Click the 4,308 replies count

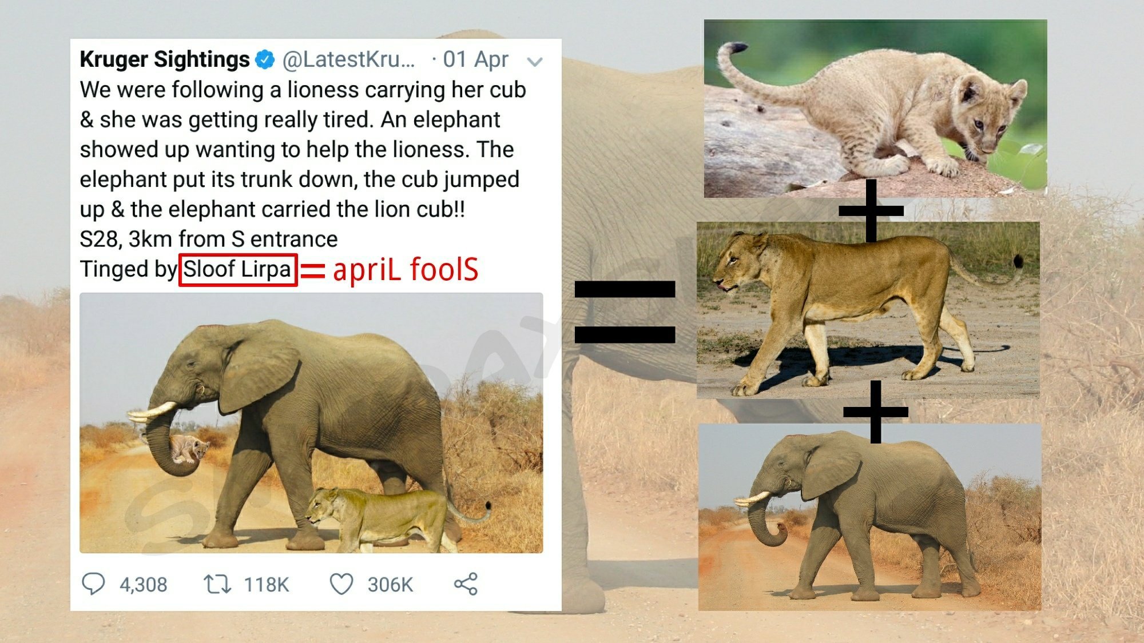pos(144,585)
